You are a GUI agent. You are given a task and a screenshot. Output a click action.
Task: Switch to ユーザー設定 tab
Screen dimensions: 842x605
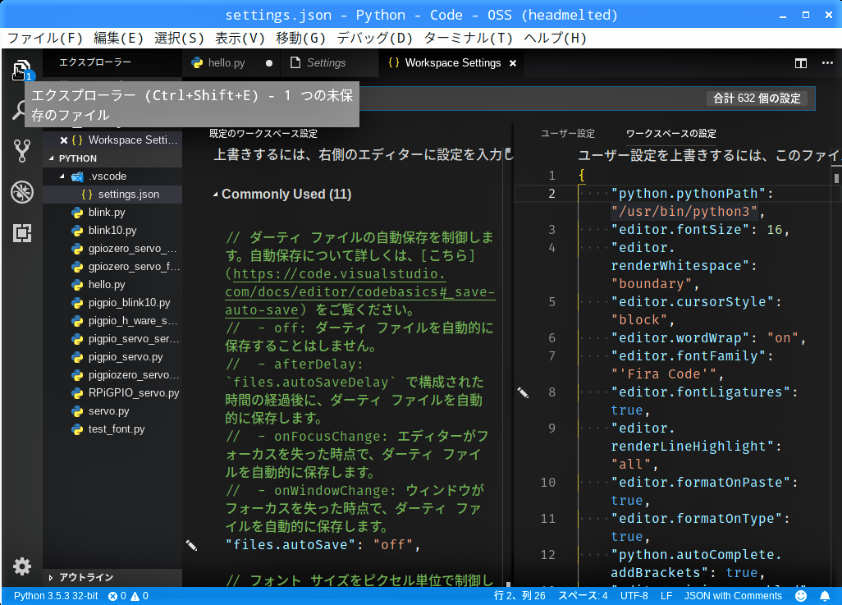point(568,134)
